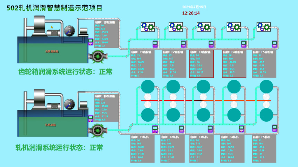Click the purple sensor on gearbox oil tank
Viewport: 298px width, 167px height.
(x=91, y=42)
